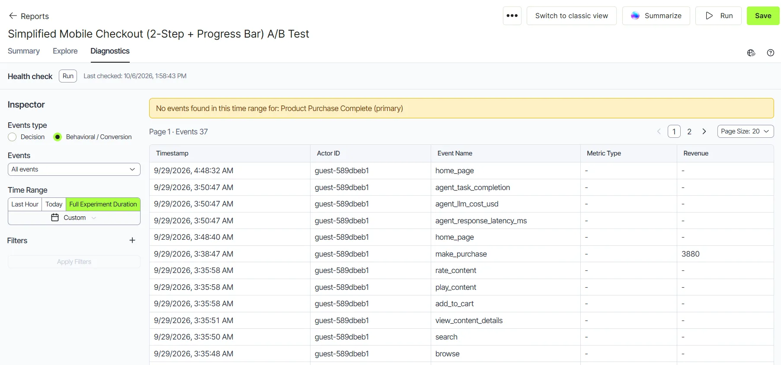Go to page 2 of events
Viewport: 781px width, 365px height.
click(x=689, y=131)
